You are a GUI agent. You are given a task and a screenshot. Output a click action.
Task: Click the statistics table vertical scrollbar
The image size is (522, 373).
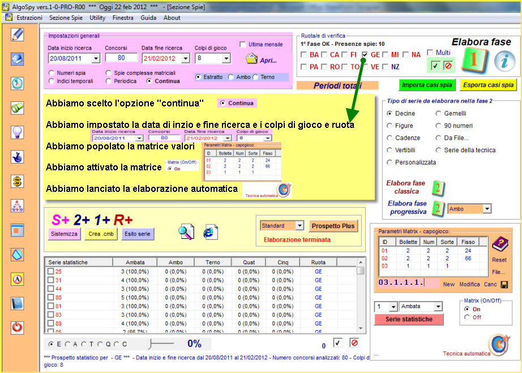(361, 295)
